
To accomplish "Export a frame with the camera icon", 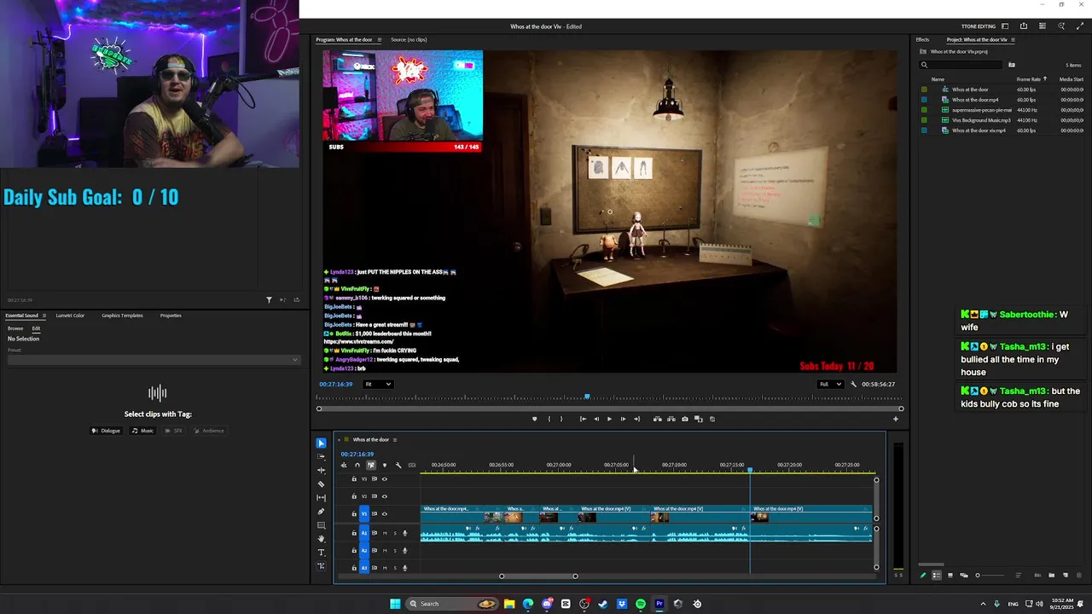I will (x=684, y=419).
